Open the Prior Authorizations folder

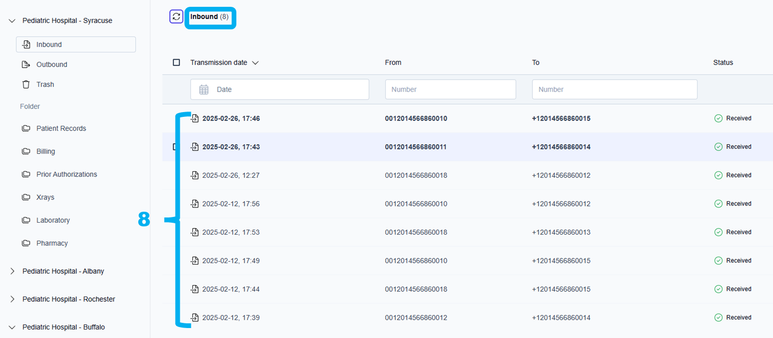[x=67, y=175]
